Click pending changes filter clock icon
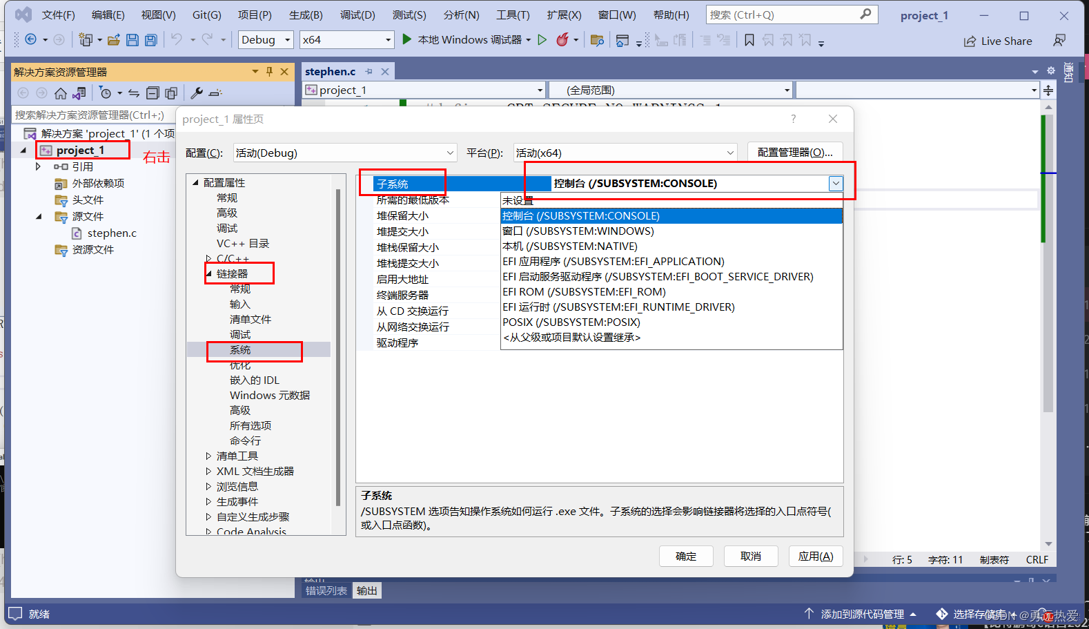Image resolution: width=1089 pixels, height=629 pixels. click(x=106, y=93)
